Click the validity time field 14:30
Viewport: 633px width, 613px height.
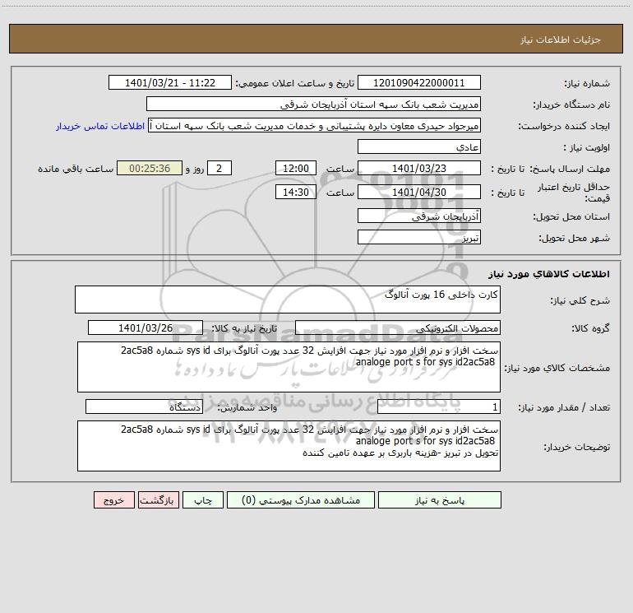[295, 193]
